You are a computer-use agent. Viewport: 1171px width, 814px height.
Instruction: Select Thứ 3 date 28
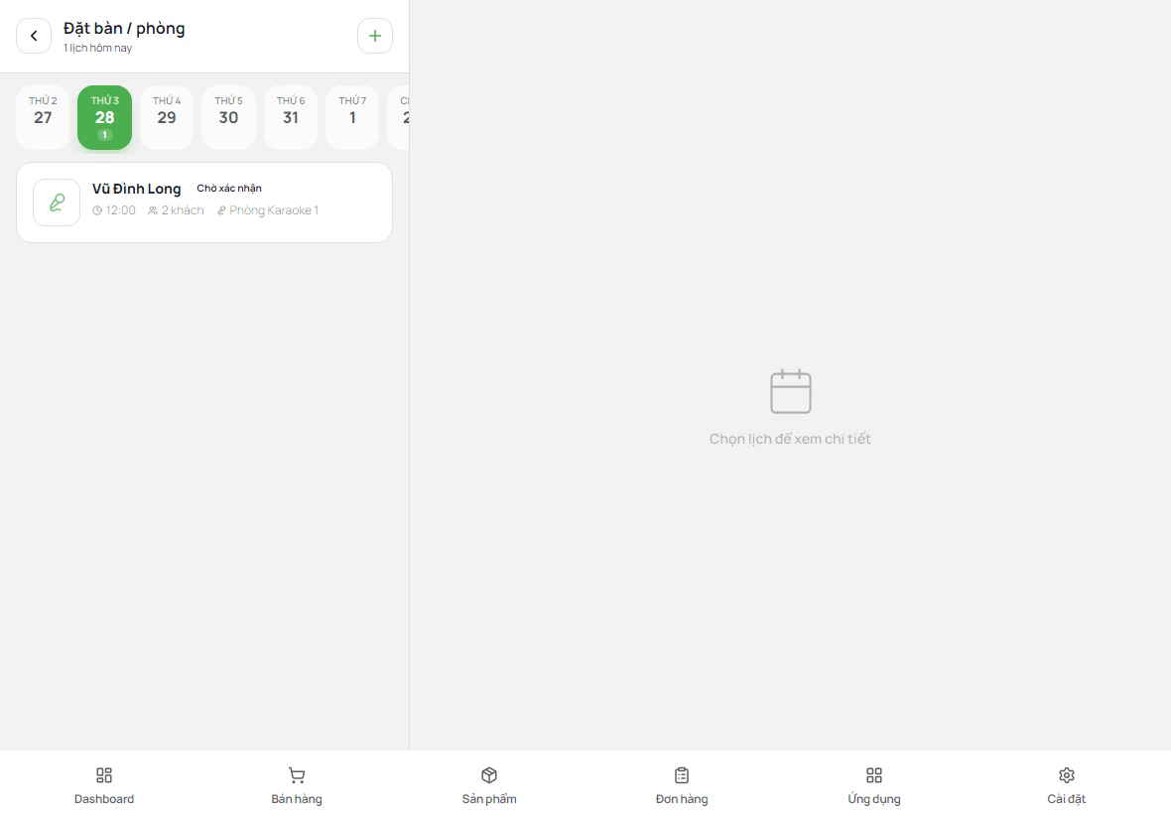point(104,118)
